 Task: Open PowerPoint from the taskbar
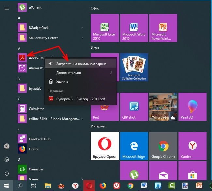coord(199,185)
